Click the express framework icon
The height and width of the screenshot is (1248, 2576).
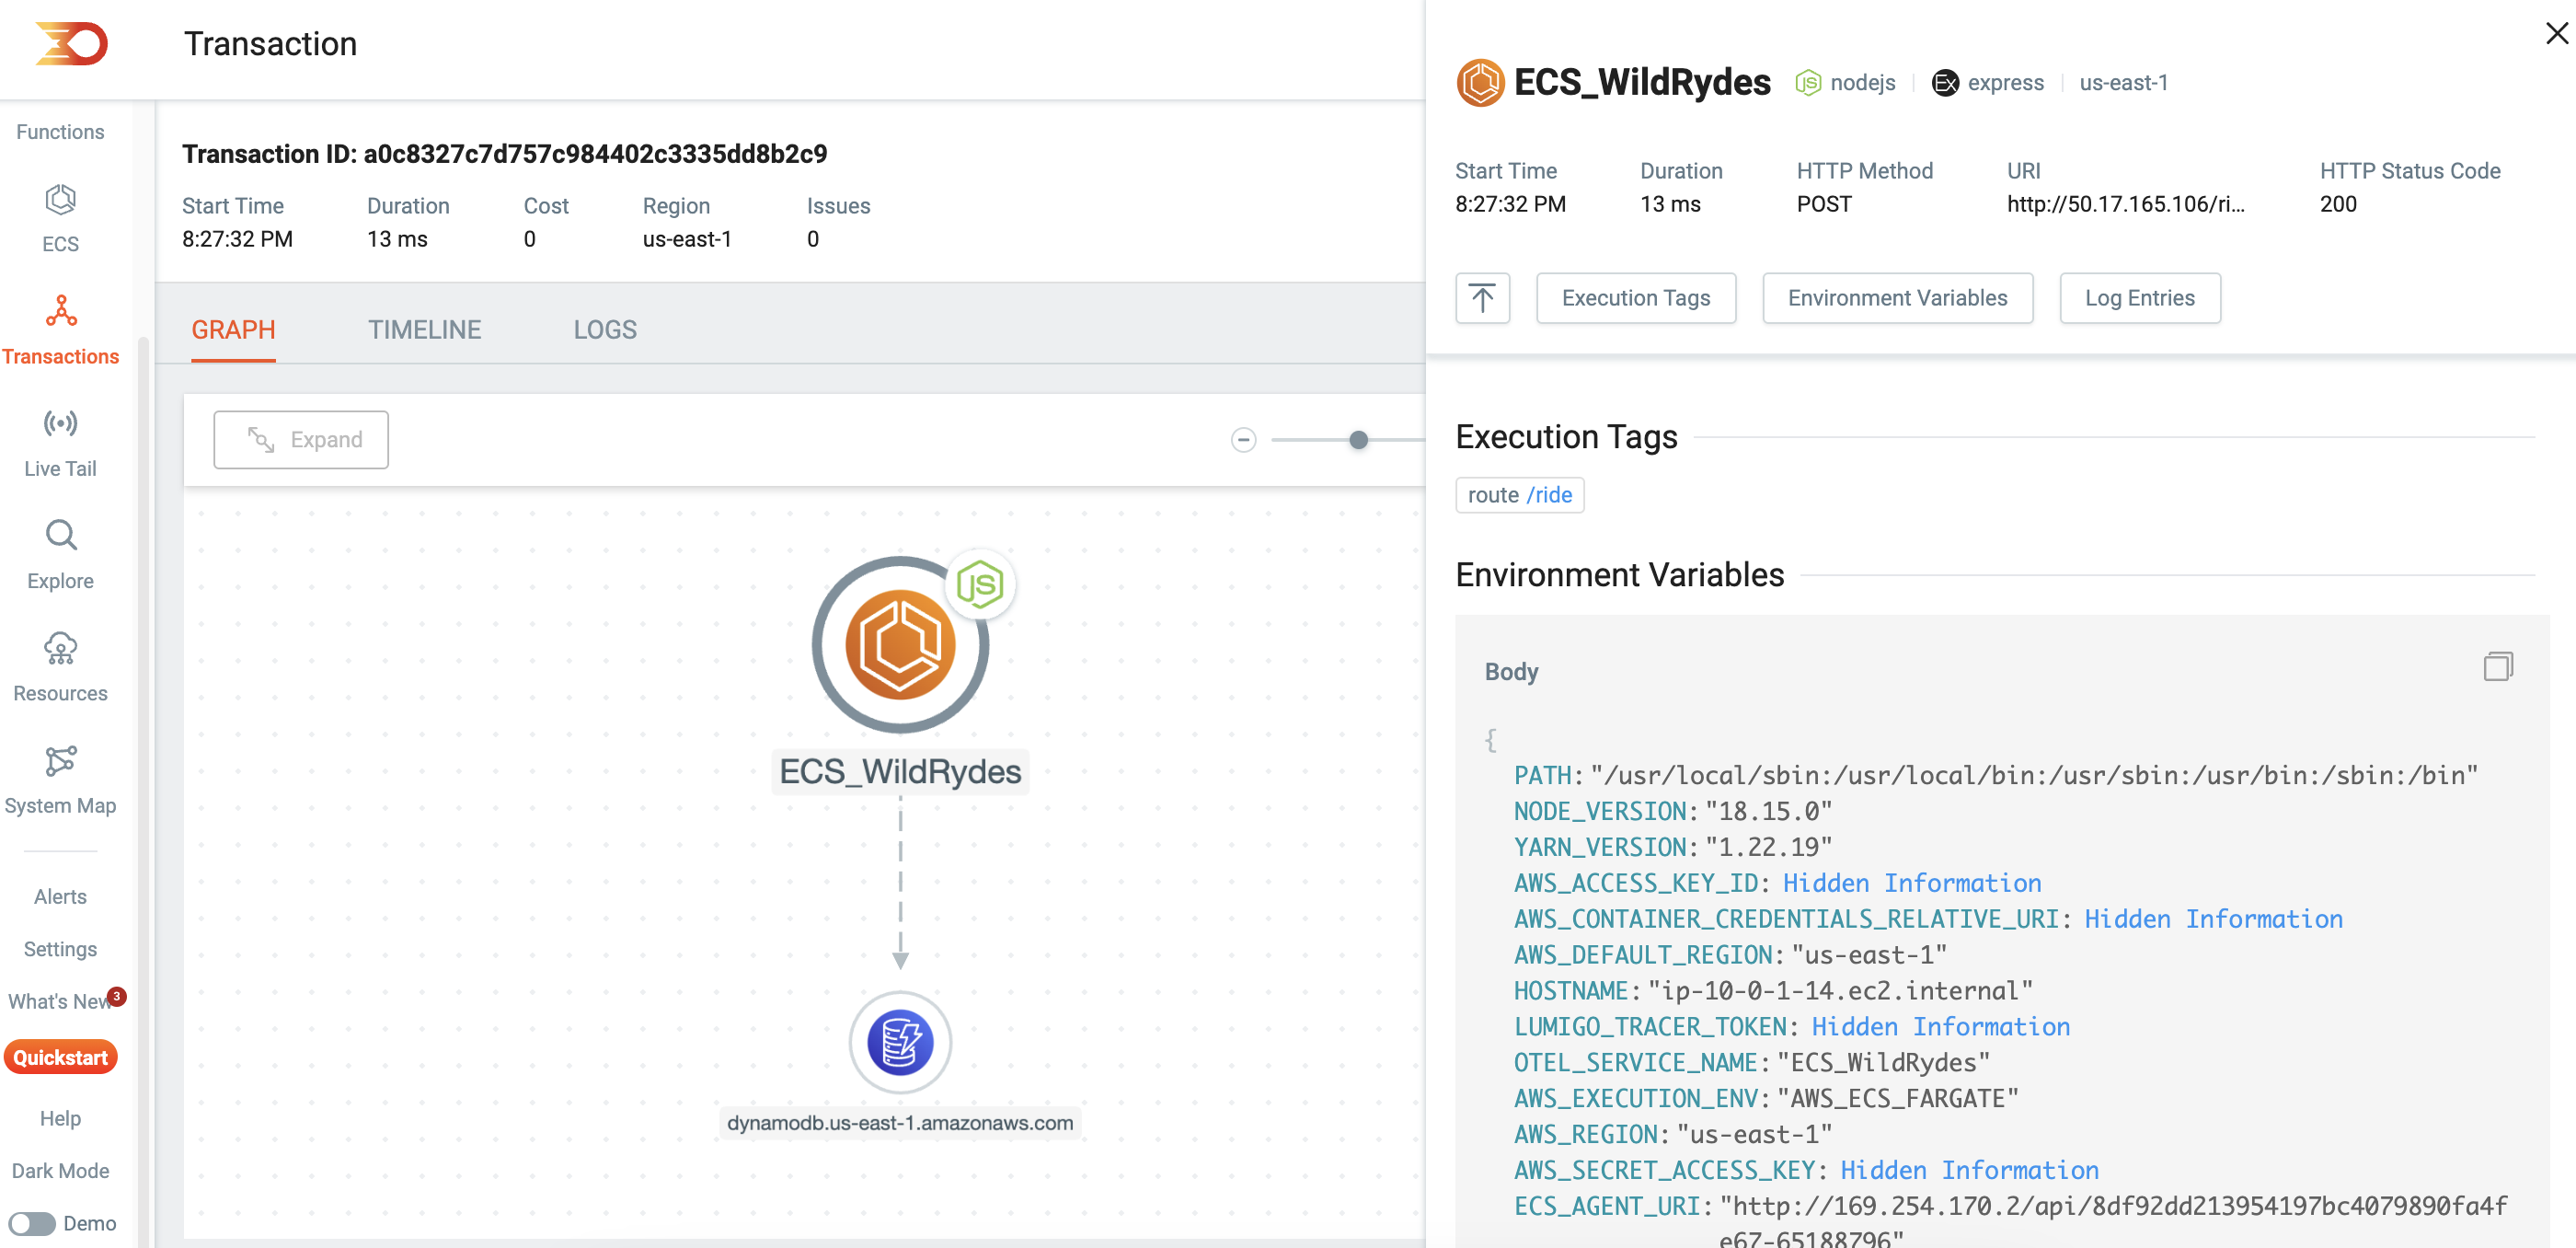click(1945, 83)
